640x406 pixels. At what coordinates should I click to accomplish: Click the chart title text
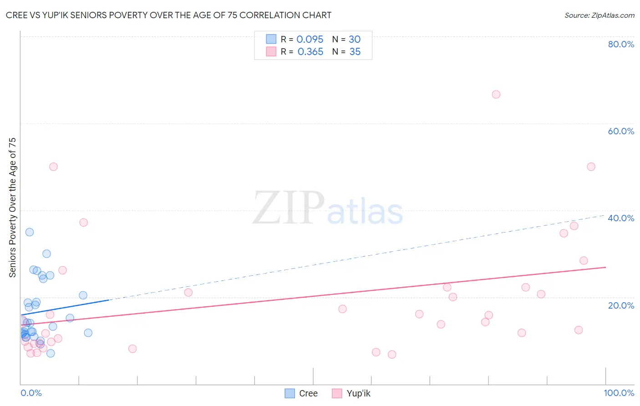pyautogui.click(x=168, y=15)
